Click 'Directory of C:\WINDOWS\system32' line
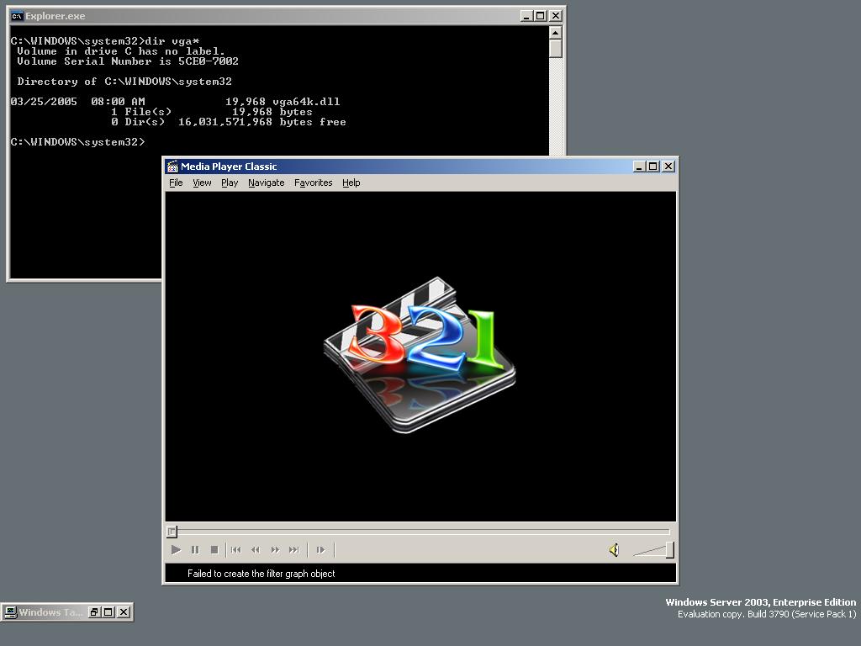 pyautogui.click(x=124, y=82)
